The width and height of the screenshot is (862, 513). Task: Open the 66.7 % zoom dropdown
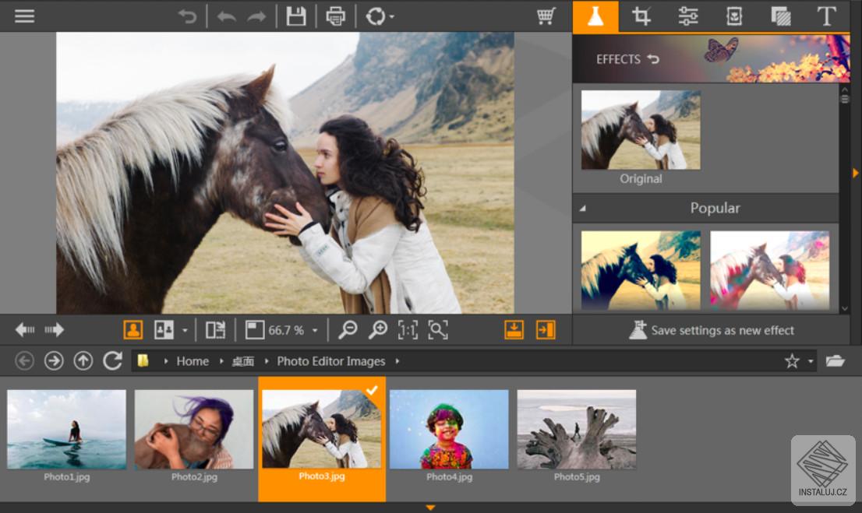315,331
